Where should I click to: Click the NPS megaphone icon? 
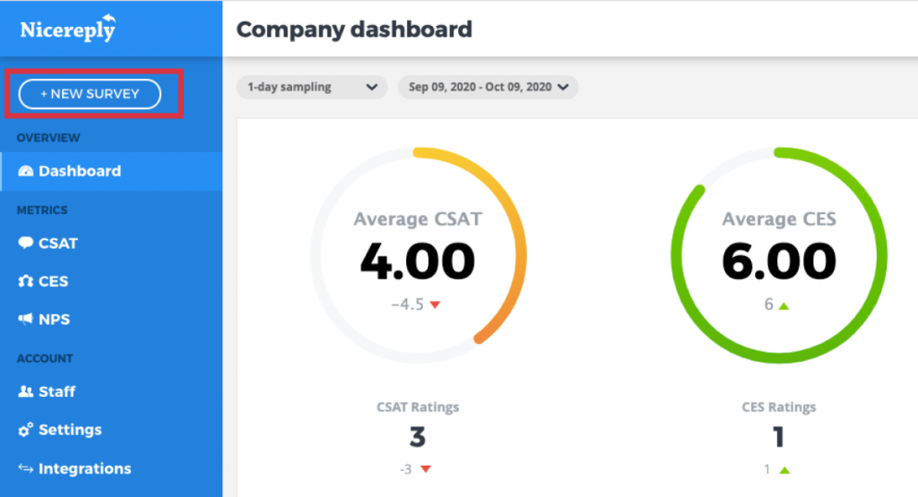coord(26,319)
